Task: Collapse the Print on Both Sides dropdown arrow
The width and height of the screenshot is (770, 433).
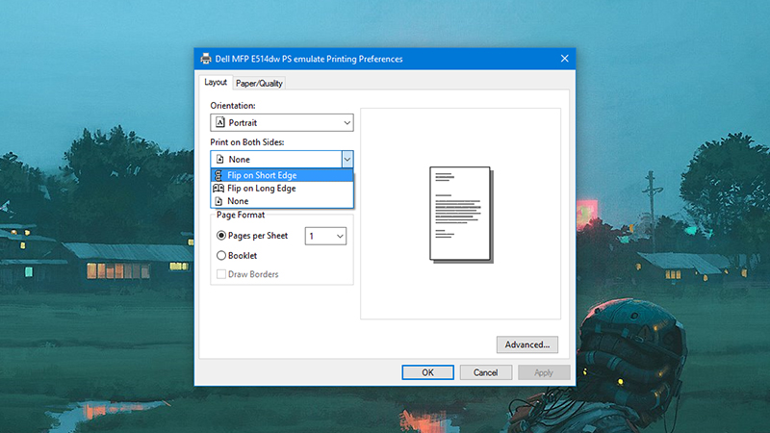Action: 347,159
